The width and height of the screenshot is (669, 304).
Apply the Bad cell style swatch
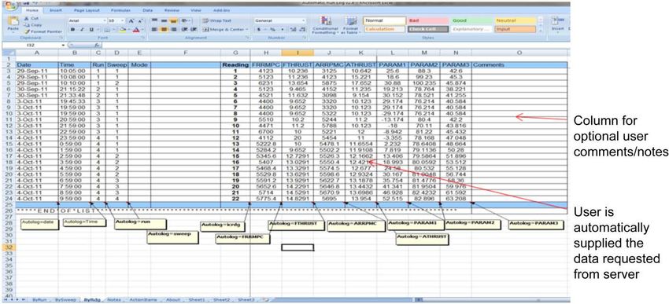click(x=427, y=20)
